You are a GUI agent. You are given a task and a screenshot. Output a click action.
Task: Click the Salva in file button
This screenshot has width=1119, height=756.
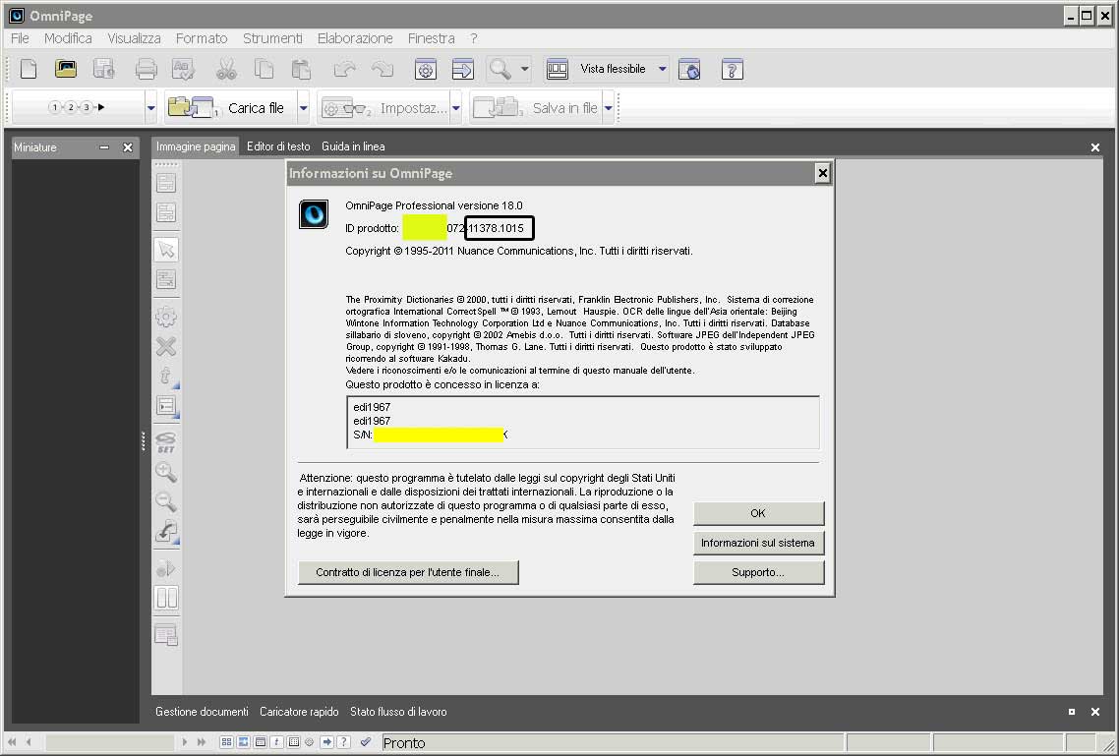click(536, 108)
